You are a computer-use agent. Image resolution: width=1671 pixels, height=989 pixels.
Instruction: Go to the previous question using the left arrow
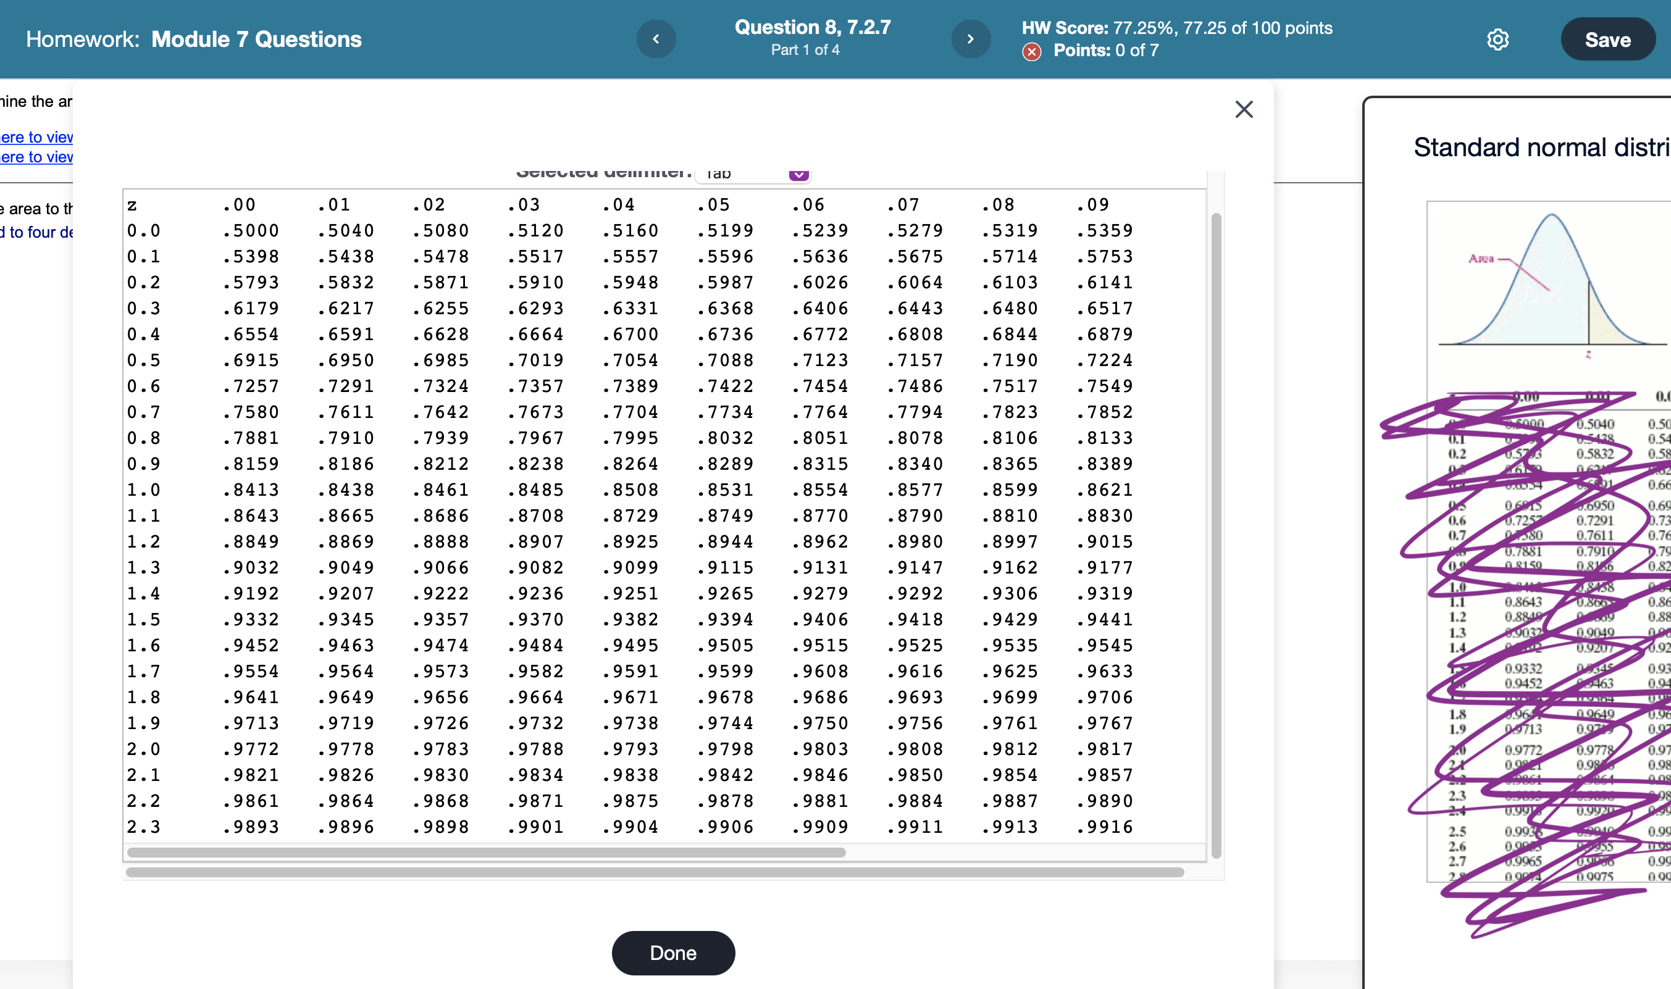(x=656, y=39)
